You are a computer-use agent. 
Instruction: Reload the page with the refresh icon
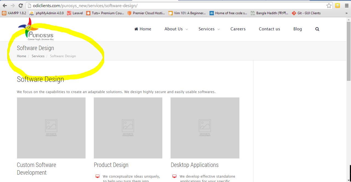tap(21, 5)
